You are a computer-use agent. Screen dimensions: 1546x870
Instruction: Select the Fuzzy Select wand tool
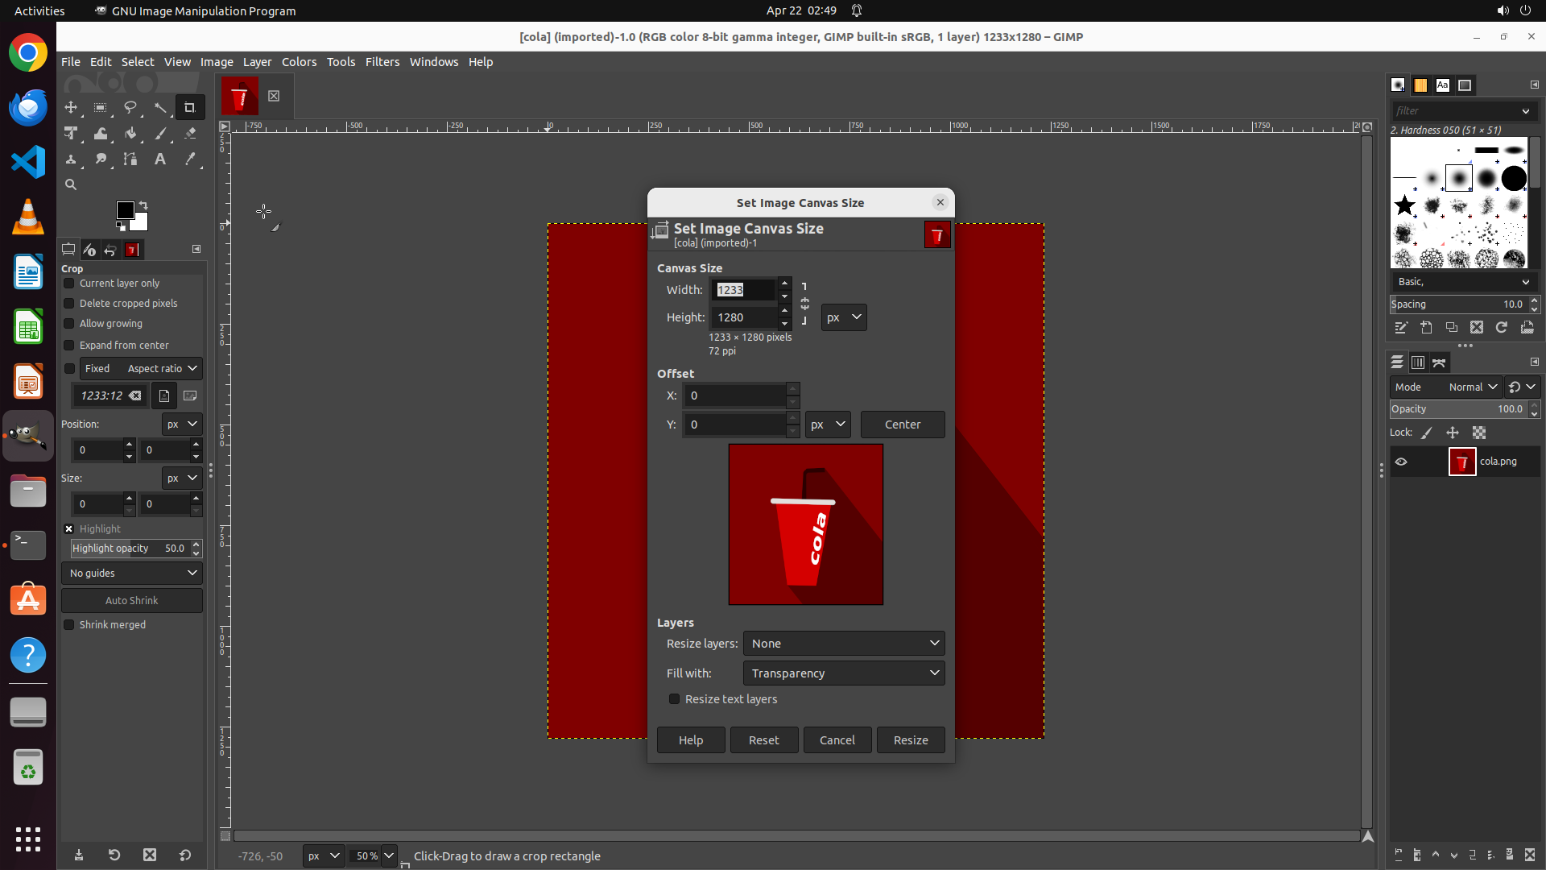click(160, 107)
